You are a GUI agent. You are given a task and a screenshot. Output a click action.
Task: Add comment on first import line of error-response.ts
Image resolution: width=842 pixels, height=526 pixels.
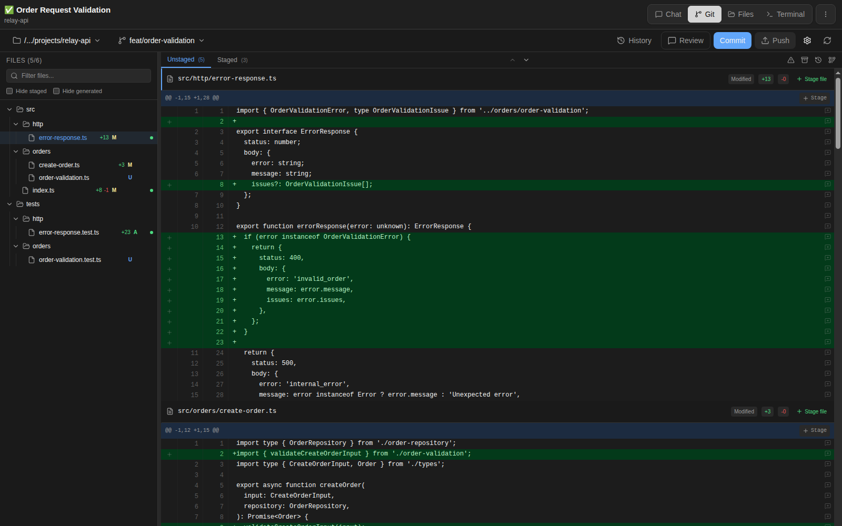(827, 111)
